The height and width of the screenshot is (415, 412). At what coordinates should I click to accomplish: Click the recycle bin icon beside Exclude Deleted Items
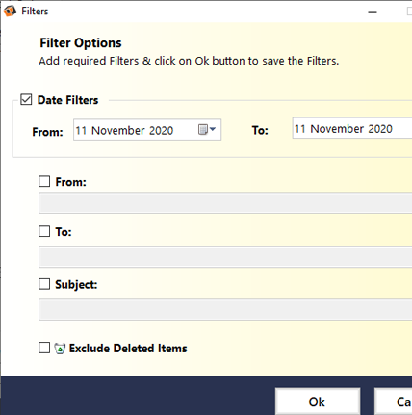pos(60,349)
